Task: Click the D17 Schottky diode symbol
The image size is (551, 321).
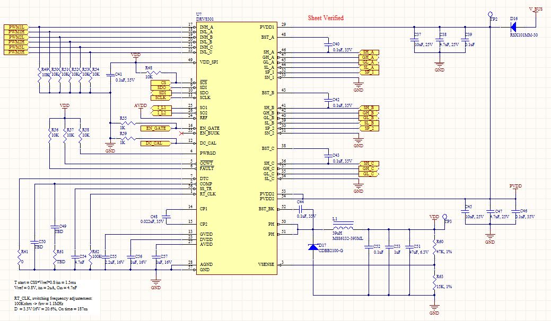Action: point(313,247)
